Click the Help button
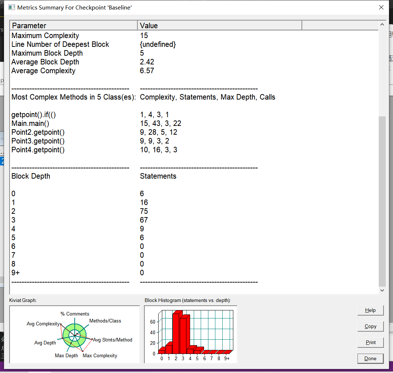 point(370,310)
